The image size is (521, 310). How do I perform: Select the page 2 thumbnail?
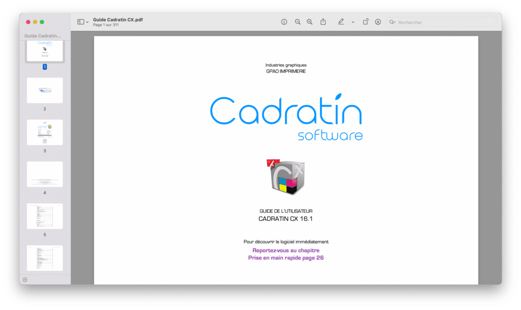45,91
